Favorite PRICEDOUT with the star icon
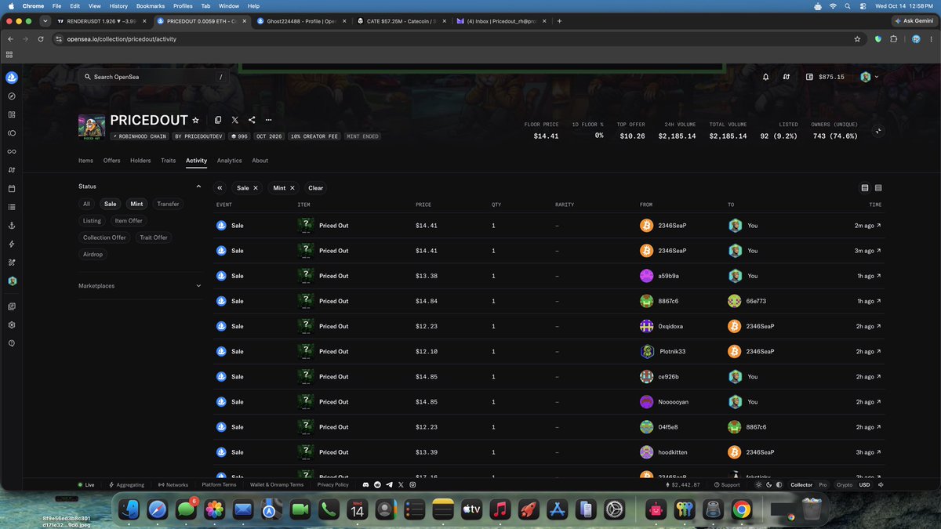 point(196,120)
